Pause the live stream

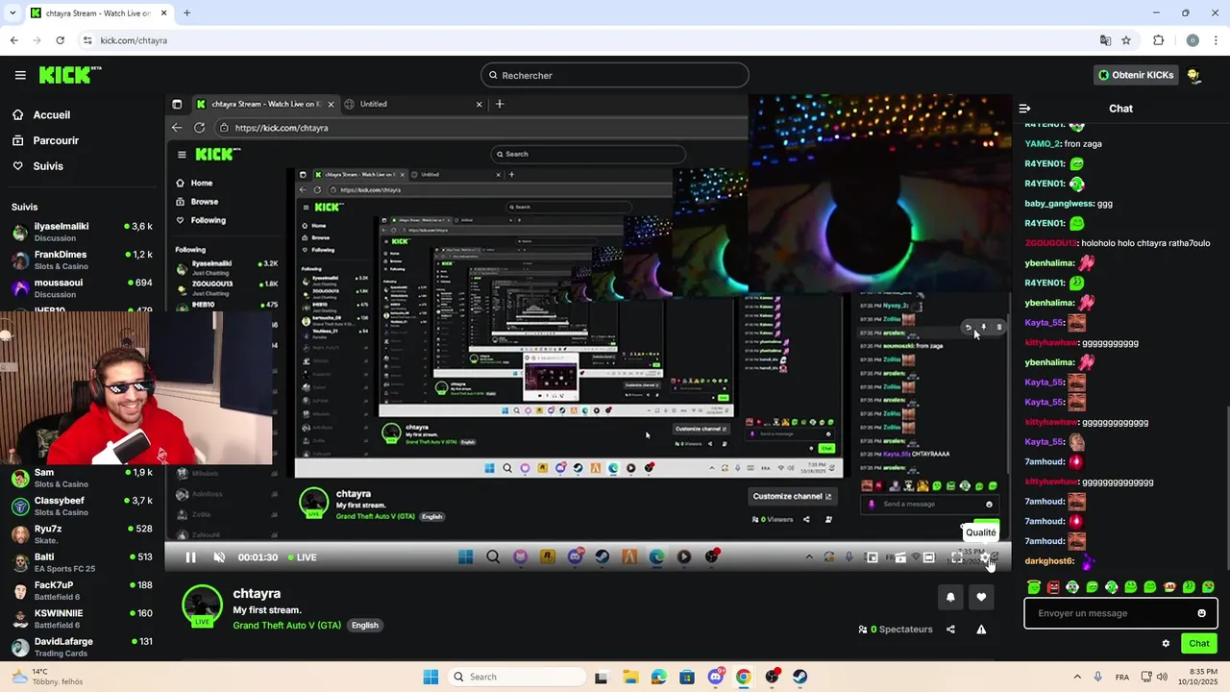click(190, 557)
